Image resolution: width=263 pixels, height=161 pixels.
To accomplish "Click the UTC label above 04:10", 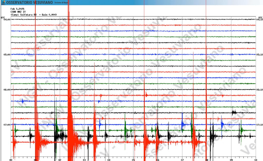I will [x=260, y=18].
